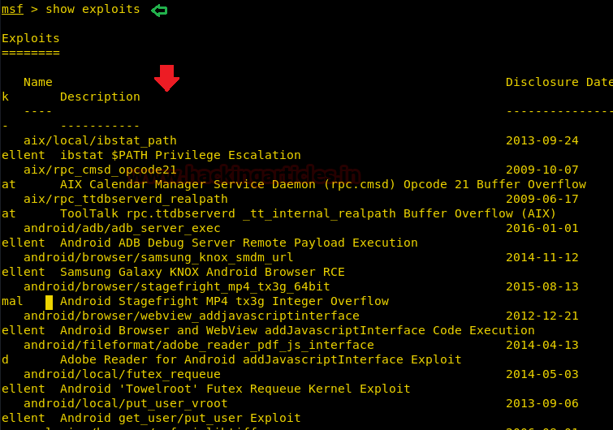Click the Exploits section heading

pyautogui.click(x=31, y=38)
